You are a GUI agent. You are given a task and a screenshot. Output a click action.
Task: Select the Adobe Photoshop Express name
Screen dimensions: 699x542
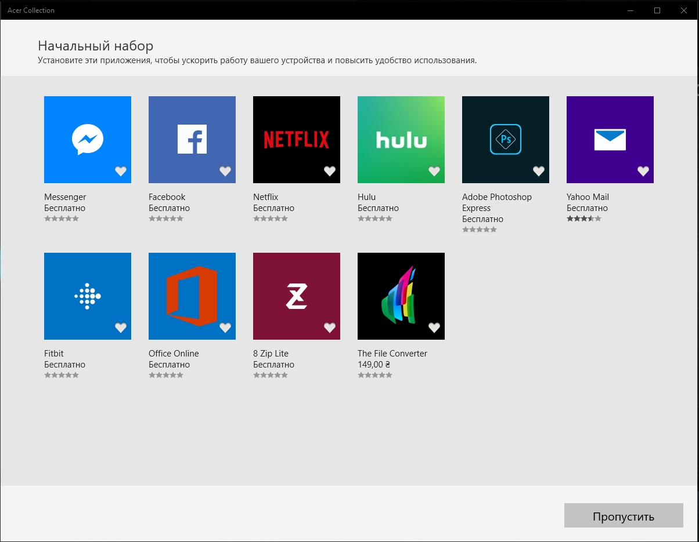click(x=497, y=202)
